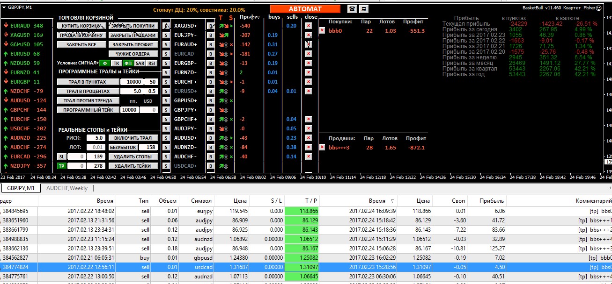The image size is (612, 284).
Task: Switch to the AUDCHF,Weekly chart tab
Action: [66, 188]
